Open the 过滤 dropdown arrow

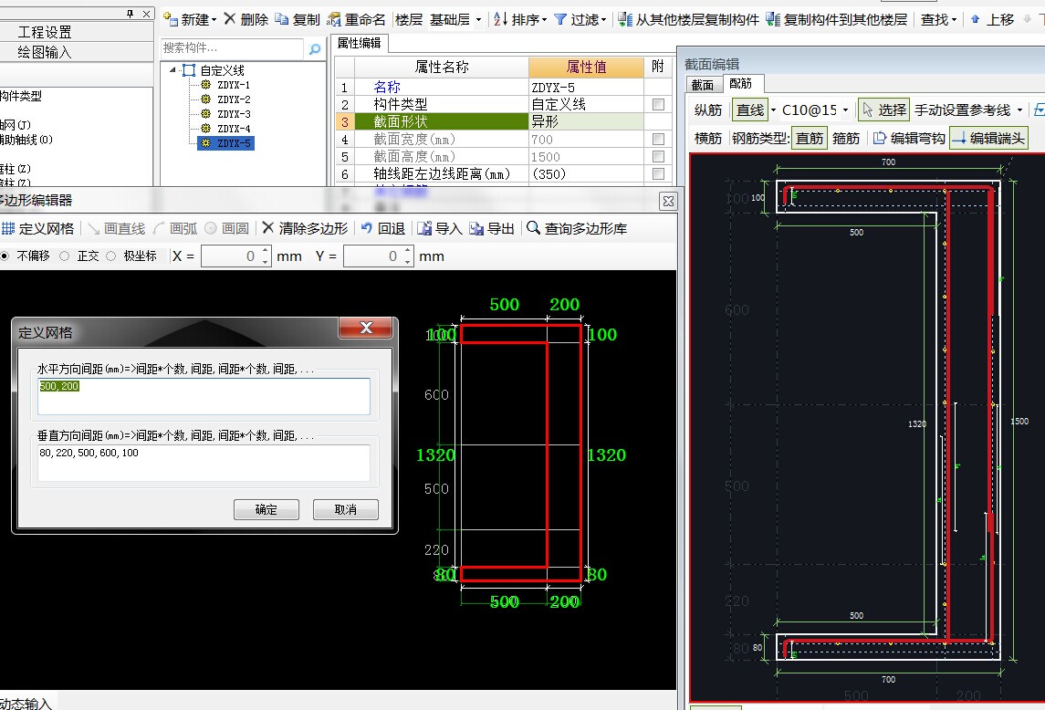pos(603,20)
